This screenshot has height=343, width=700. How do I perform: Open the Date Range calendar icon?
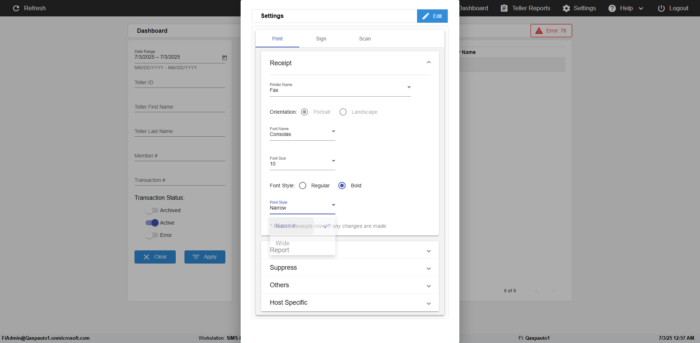(225, 58)
